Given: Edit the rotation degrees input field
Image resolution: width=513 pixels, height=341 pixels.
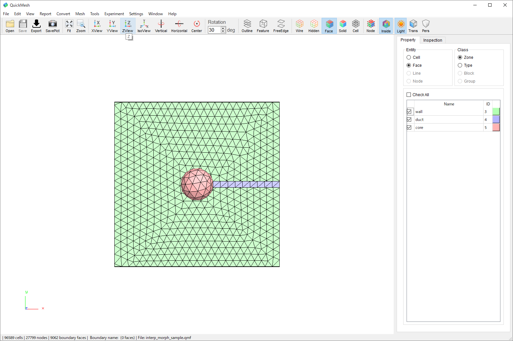Looking at the screenshot, I should 215,29.
